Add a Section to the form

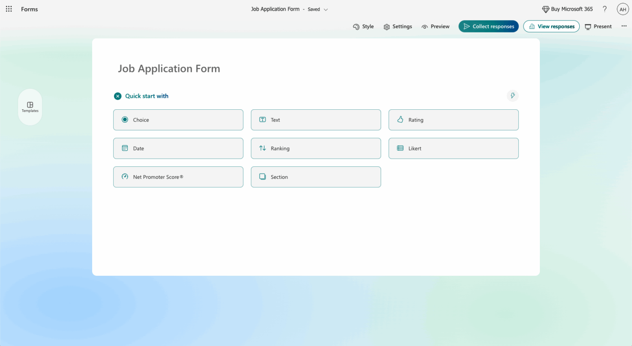point(316,177)
